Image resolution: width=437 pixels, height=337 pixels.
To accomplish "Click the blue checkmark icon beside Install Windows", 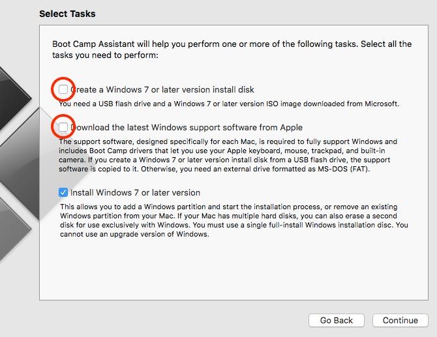I will pos(63,192).
